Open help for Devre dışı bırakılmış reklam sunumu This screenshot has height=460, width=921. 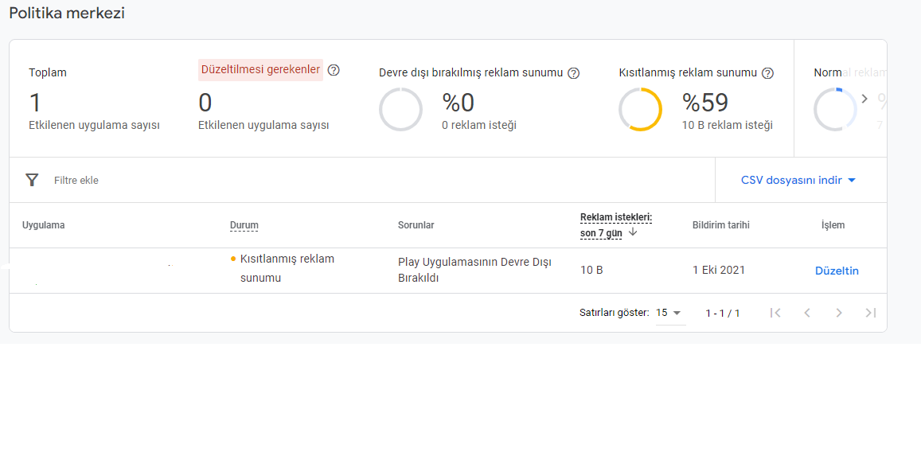point(574,73)
